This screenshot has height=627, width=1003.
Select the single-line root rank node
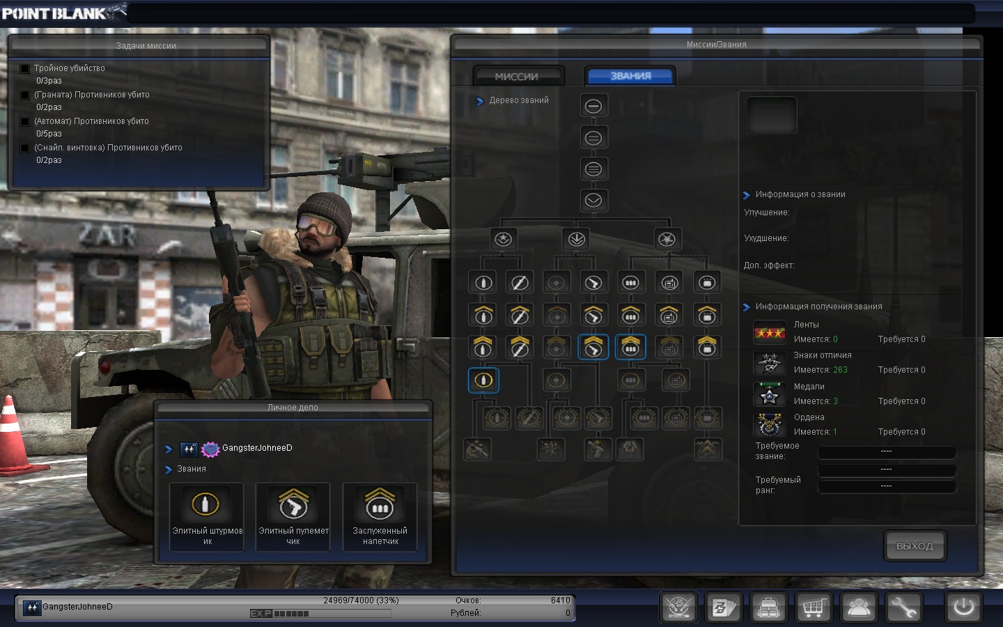pyautogui.click(x=593, y=106)
